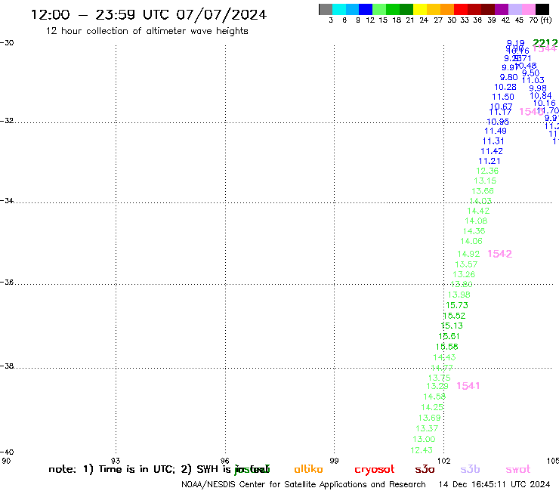This screenshot has width=559, height=491.
Task: Select the purple legend color swatch
Action: click(x=502, y=9)
